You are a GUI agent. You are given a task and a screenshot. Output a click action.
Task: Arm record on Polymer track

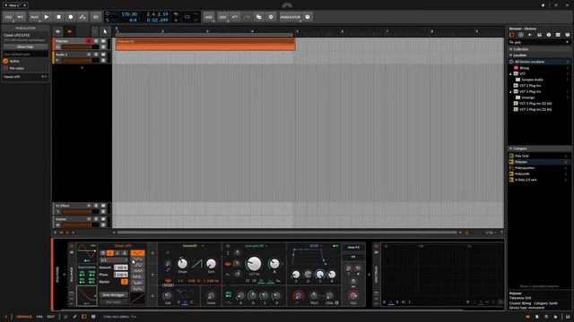[x=89, y=41]
